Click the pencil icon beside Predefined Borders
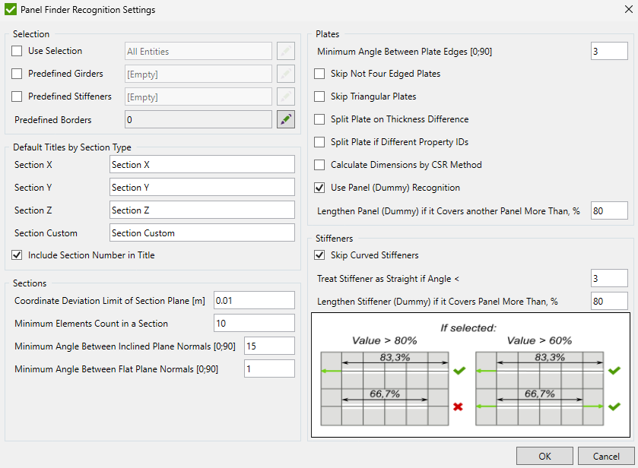Viewport: 638px width, 468px height. [x=285, y=119]
